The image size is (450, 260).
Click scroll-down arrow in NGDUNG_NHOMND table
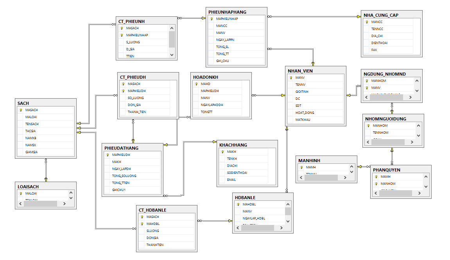pos(417,91)
